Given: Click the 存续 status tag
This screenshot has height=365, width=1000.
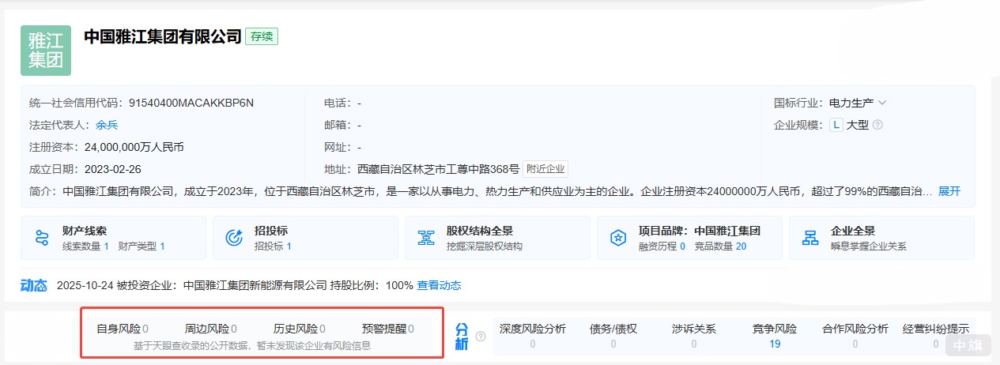Looking at the screenshot, I should (x=262, y=36).
